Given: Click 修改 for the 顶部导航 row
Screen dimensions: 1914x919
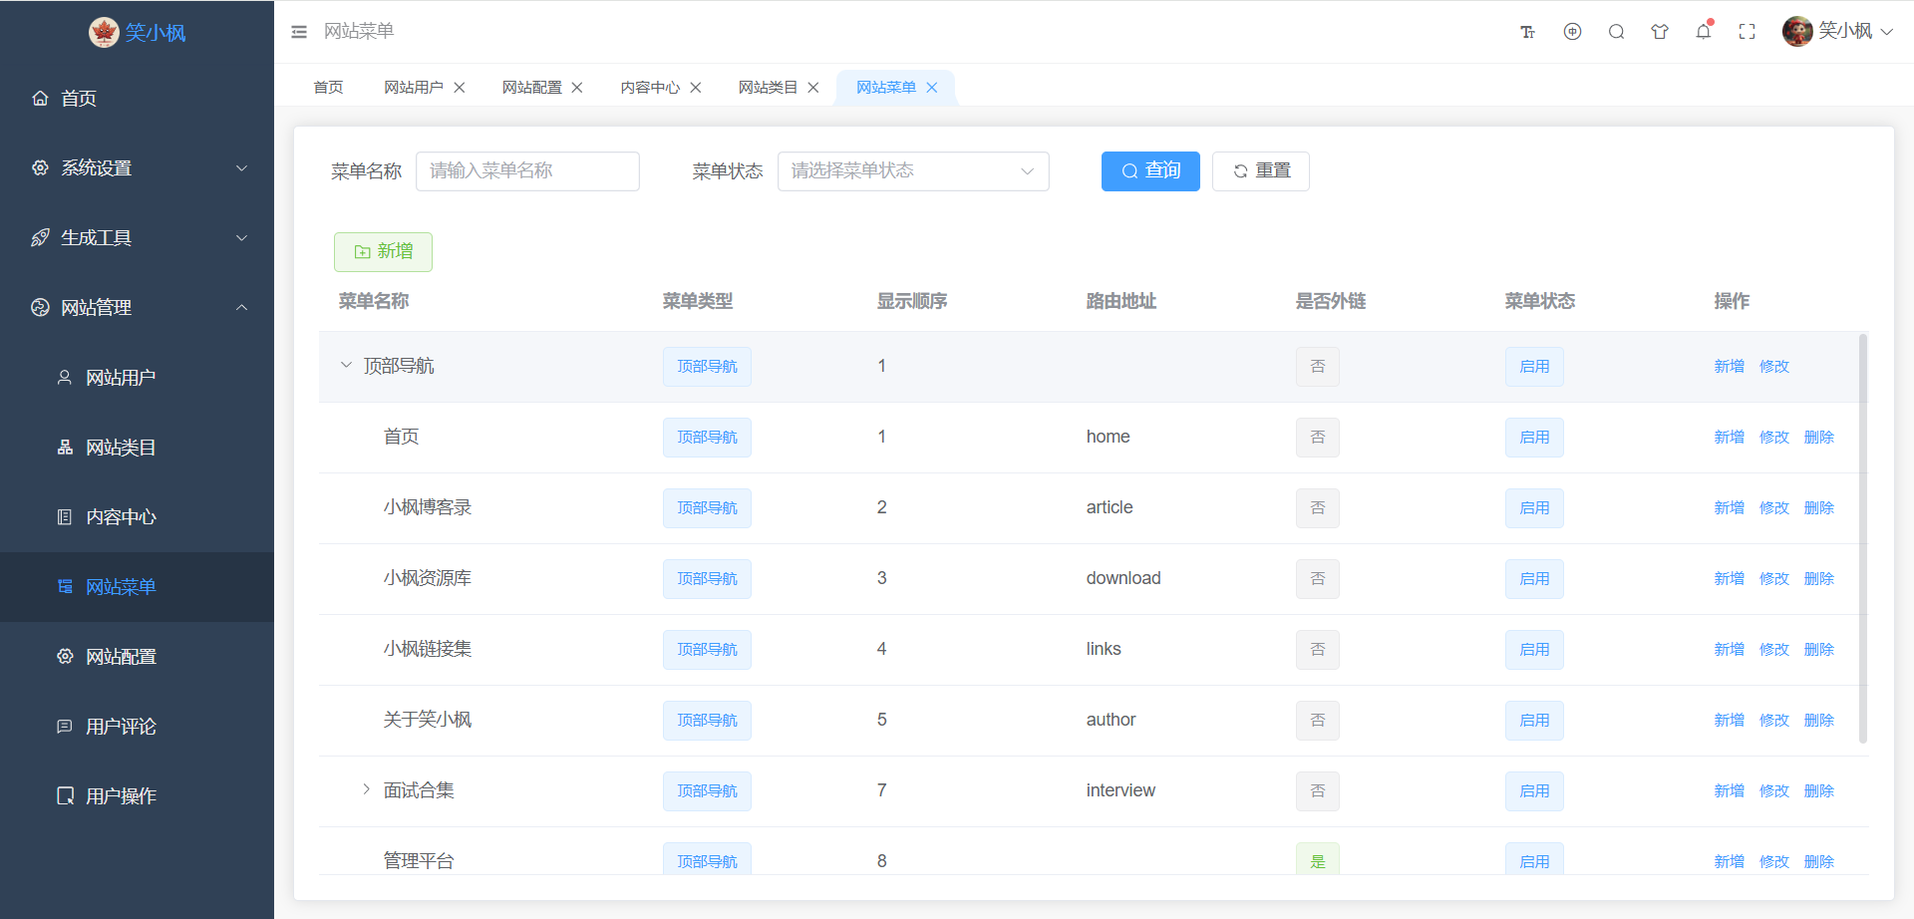Looking at the screenshot, I should (1774, 367).
